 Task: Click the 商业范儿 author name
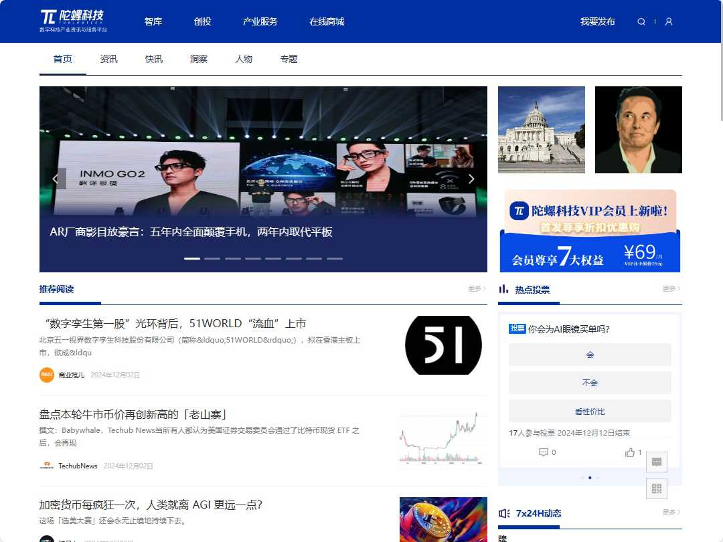tap(72, 375)
